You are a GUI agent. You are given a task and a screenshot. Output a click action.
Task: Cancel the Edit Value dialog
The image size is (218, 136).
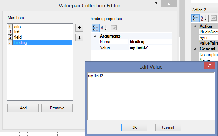[x=168, y=127]
